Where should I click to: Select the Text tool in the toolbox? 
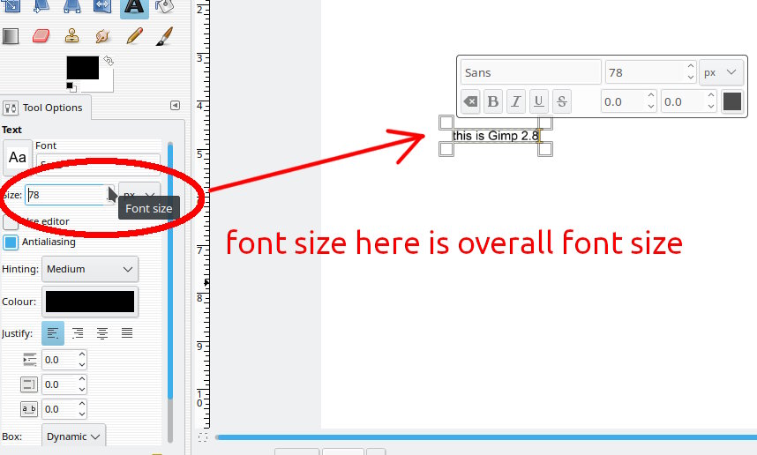(134, 7)
